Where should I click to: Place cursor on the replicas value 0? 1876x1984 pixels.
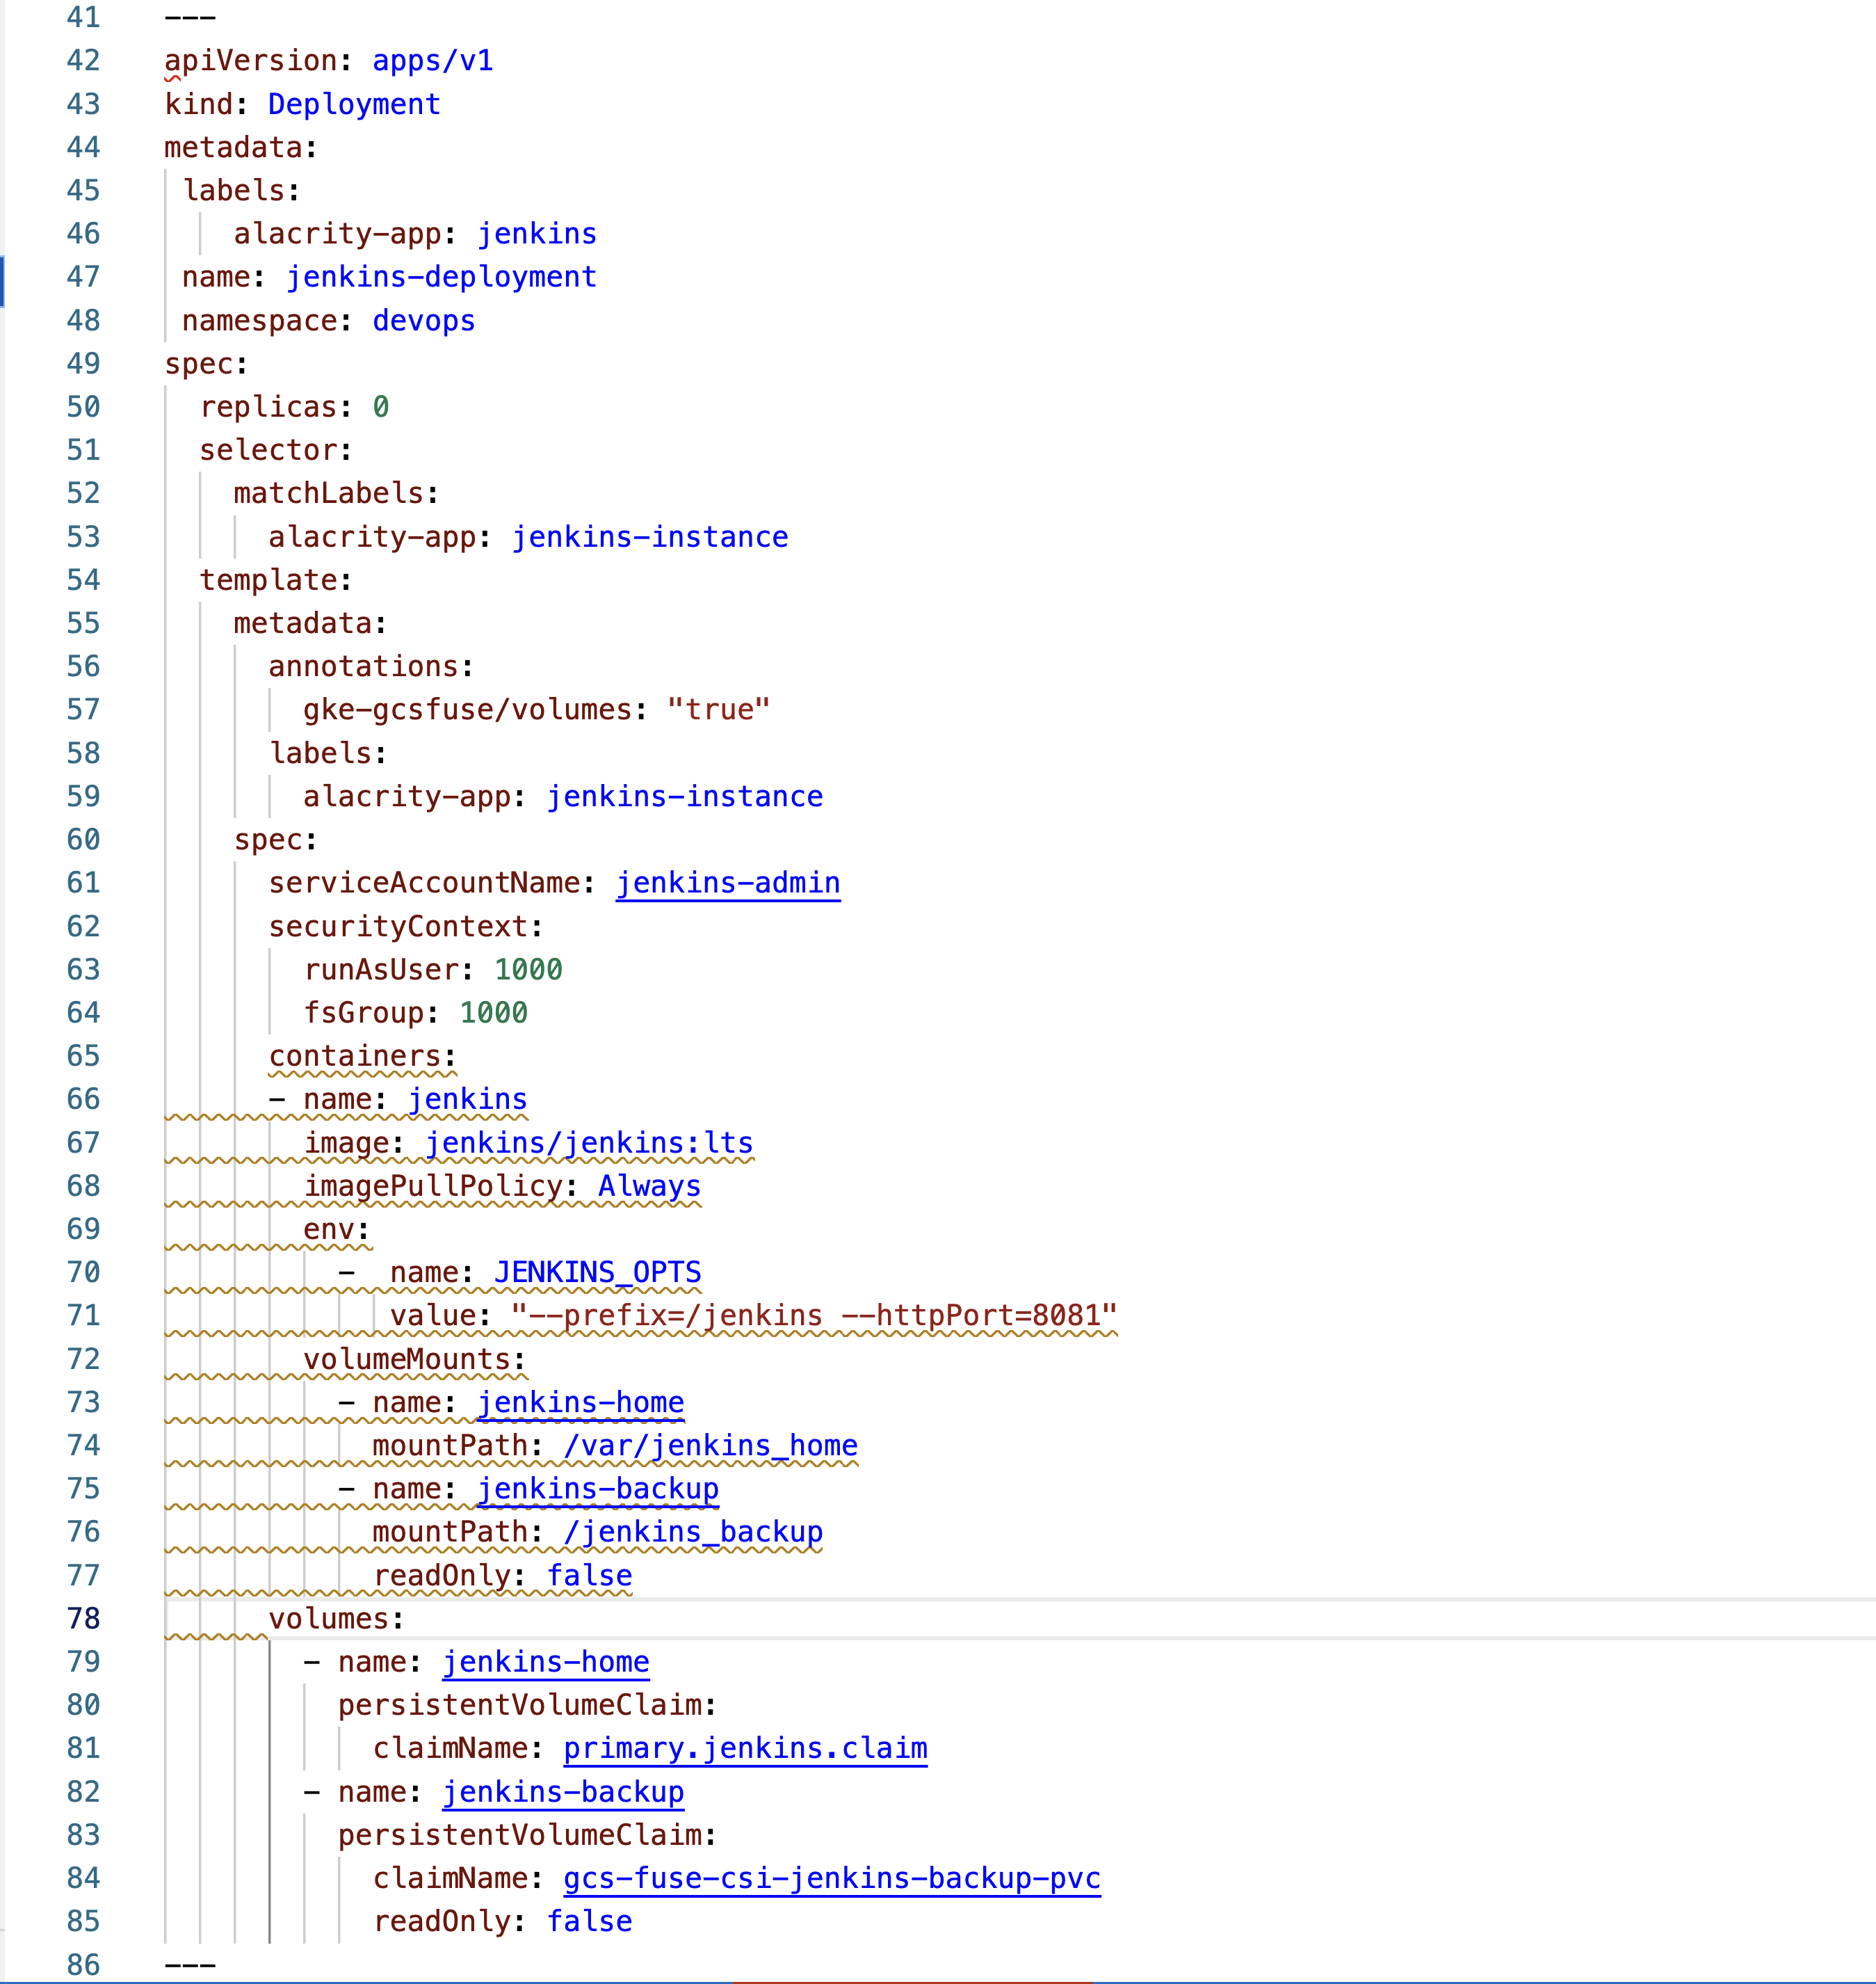[x=381, y=406]
